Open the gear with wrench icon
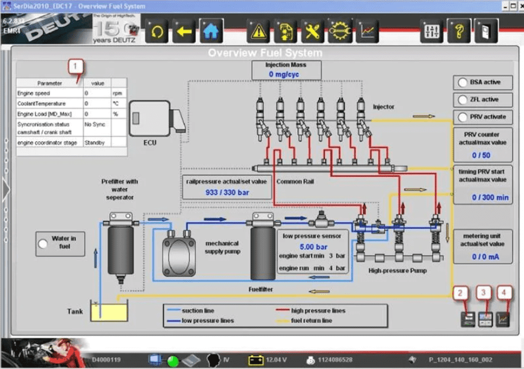 340,31
